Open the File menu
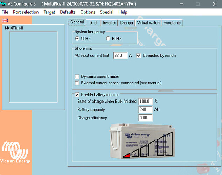 [5, 12]
